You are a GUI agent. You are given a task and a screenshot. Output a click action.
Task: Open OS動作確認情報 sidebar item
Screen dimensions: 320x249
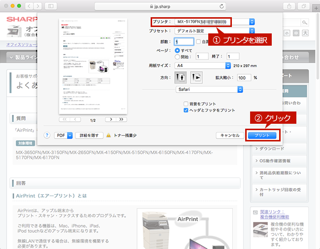[280, 161]
